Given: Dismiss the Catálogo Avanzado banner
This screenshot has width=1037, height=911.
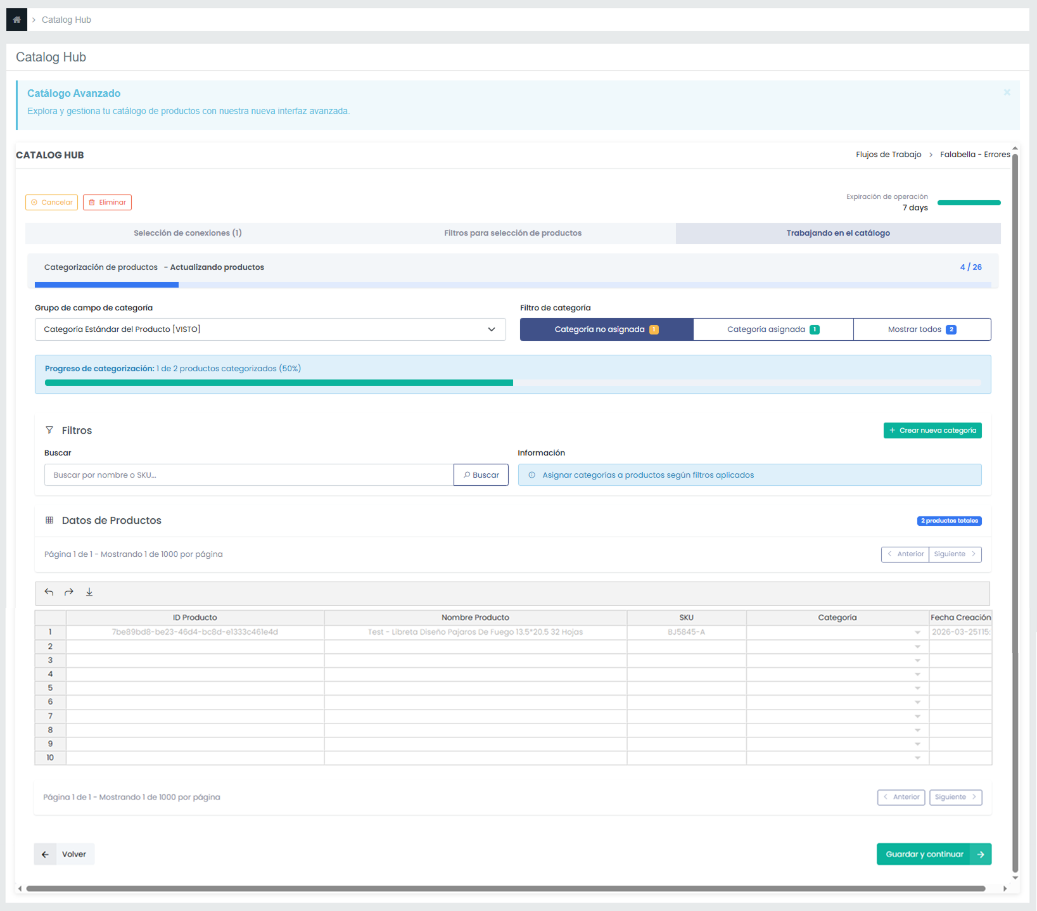Looking at the screenshot, I should 1007,92.
